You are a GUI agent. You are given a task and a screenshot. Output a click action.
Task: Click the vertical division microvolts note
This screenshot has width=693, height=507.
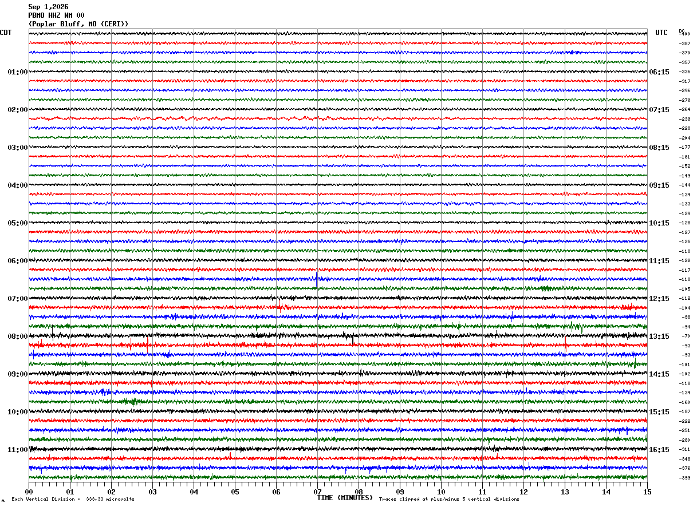(73, 499)
